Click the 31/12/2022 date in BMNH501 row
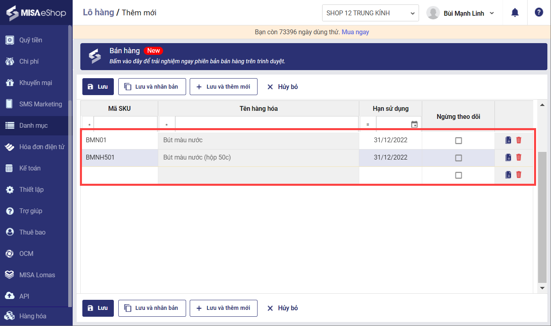The height and width of the screenshot is (326, 551). point(390,158)
